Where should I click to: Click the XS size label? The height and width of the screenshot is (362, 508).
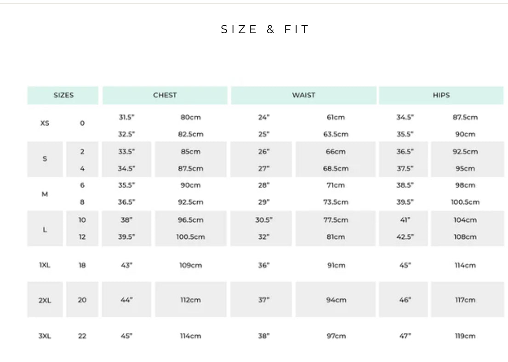[45, 123]
